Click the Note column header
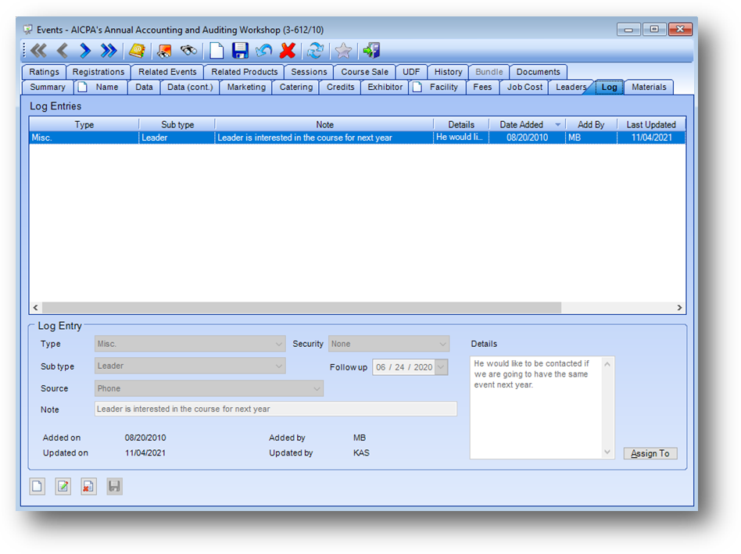This screenshot has width=741, height=554. pyautogui.click(x=324, y=125)
